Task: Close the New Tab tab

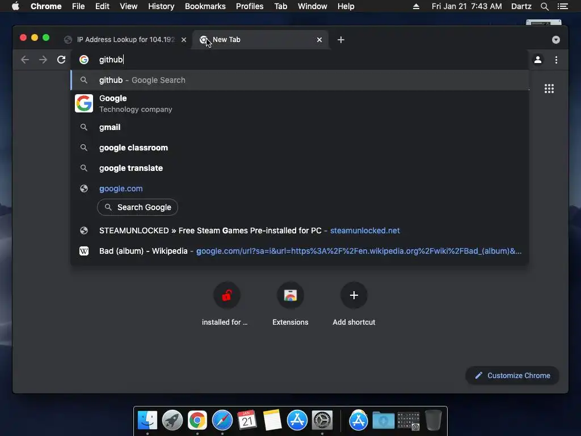Action: pyautogui.click(x=319, y=40)
